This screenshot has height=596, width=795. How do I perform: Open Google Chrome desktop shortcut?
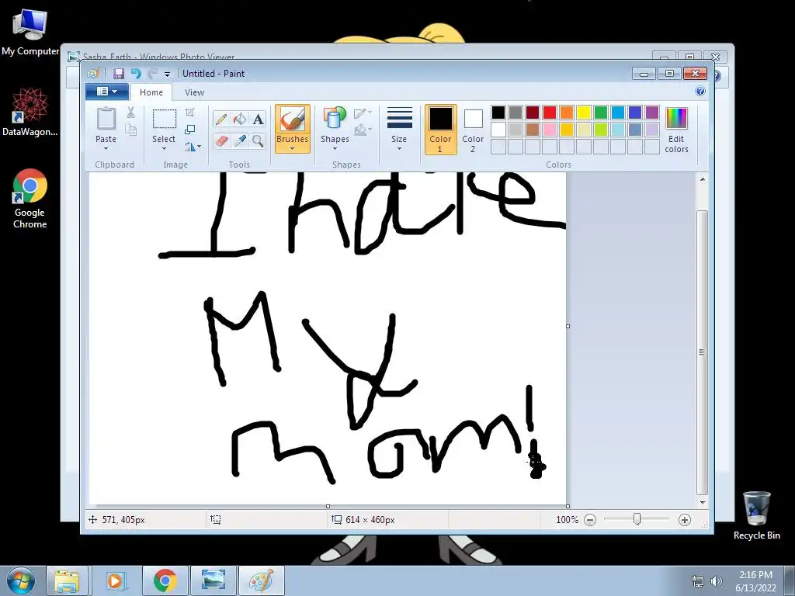[30, 199]
